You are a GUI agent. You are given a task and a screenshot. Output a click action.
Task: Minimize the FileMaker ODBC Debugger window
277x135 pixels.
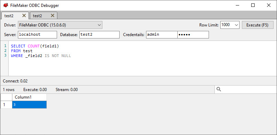coord(237,5)
